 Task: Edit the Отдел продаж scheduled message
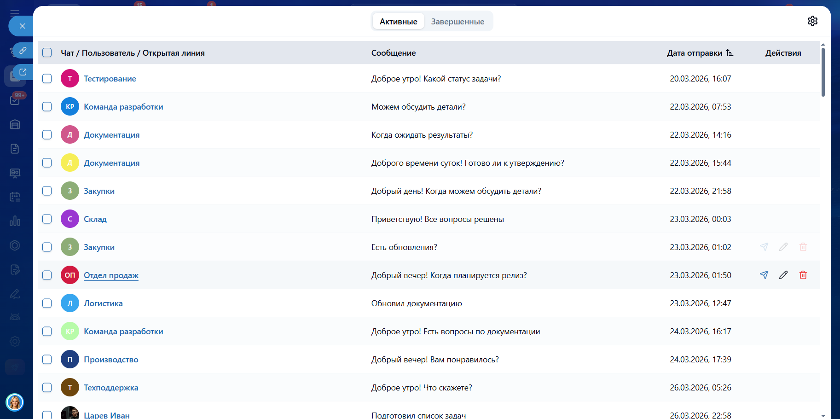coord(783,275)
